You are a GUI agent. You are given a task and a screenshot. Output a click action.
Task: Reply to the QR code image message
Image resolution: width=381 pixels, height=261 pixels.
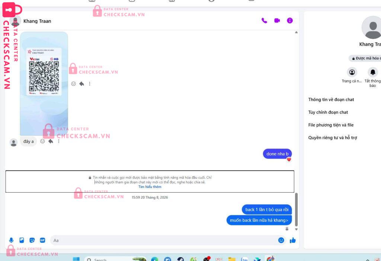81,84
